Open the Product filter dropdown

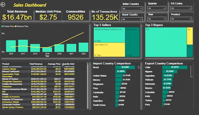pyautogui.click(x=181, y=19)
